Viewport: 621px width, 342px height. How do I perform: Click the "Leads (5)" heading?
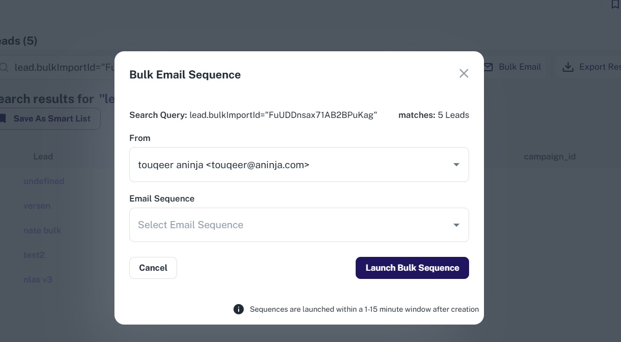(18, 41)
